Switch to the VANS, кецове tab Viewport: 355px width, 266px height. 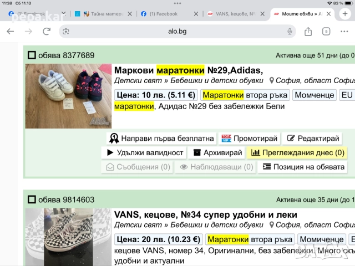(232, 14)
